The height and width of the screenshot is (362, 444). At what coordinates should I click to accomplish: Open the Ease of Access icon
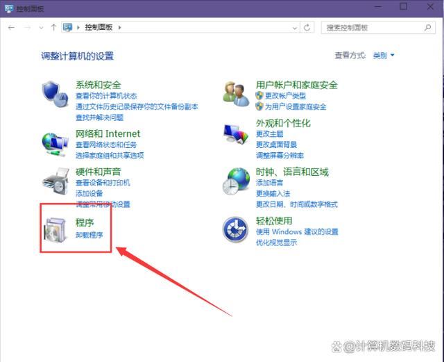point(235,229)
